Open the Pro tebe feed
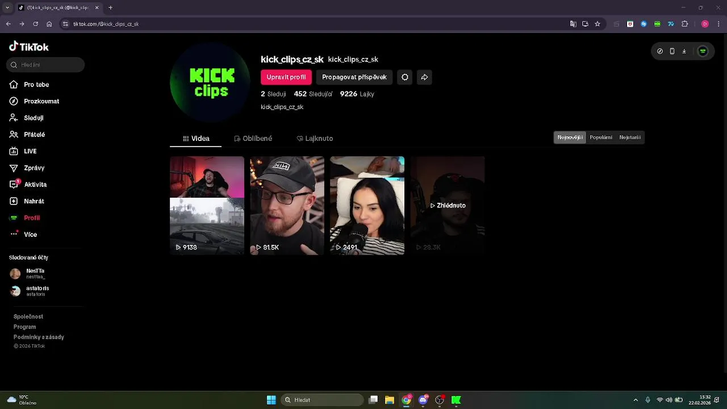 29,85
